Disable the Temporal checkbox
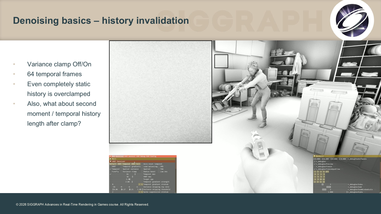Screen dimensions: 381x214 coord(110,169)
